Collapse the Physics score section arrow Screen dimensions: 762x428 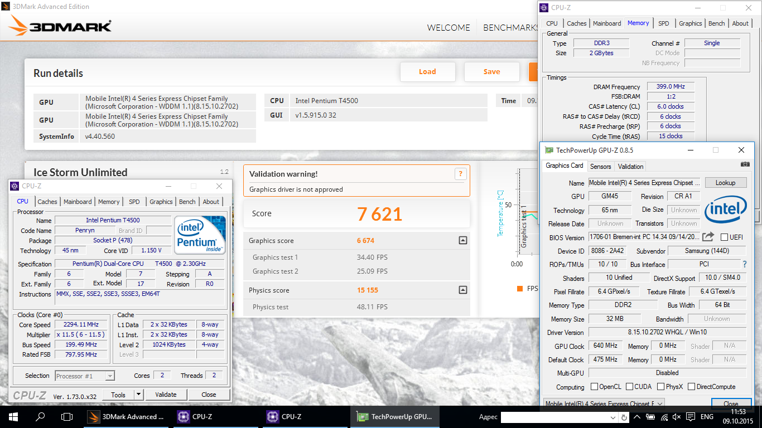tap(462, 290)
